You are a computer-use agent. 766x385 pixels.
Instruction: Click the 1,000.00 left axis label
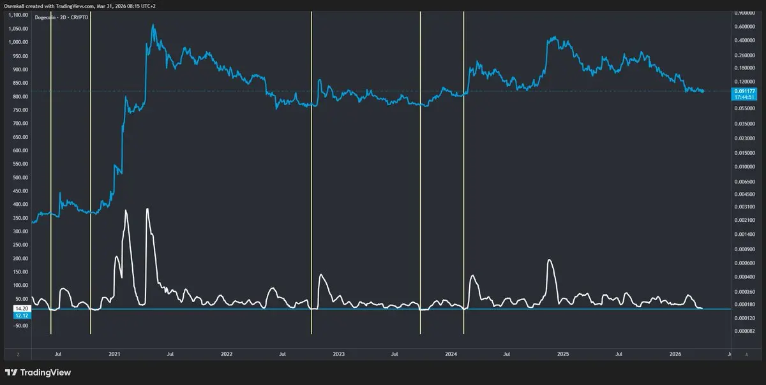click(19, 42)
